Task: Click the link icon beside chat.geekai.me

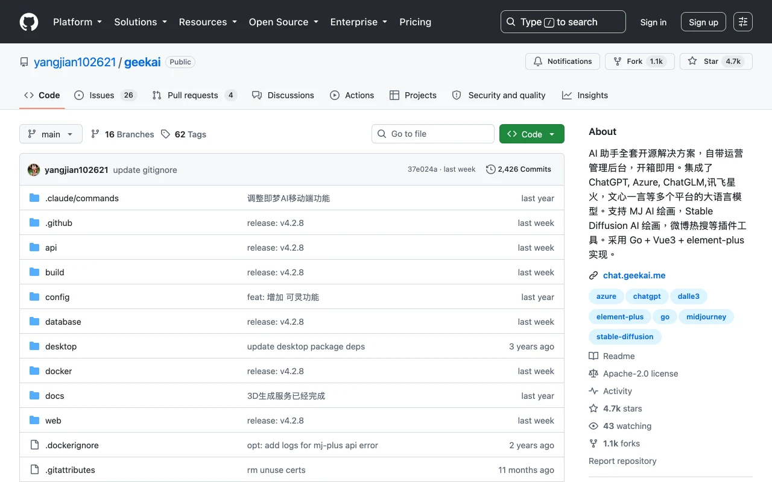Action: coord(593,275)
